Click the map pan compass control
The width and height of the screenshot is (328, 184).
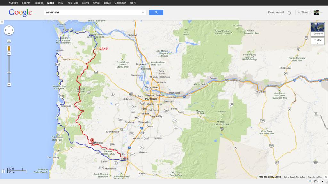click(9, 30)
